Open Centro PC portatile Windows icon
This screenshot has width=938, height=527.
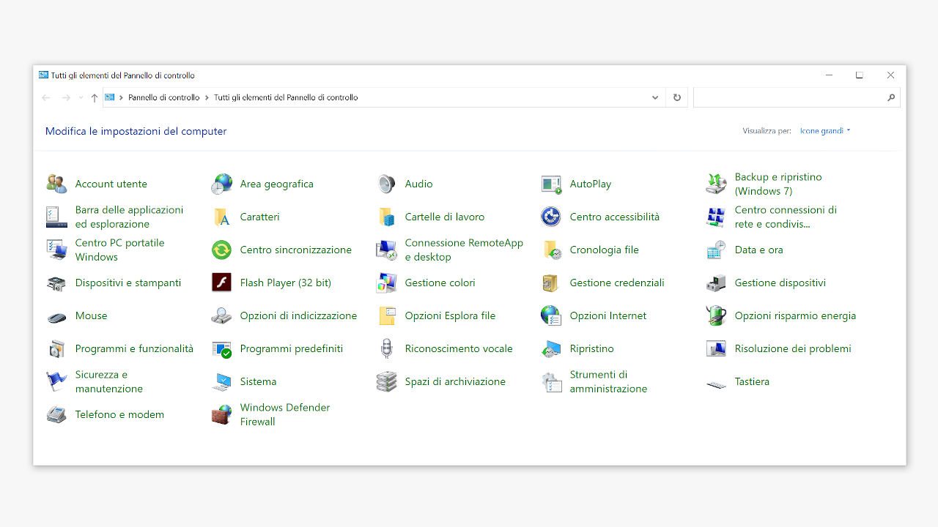[x=56, y=250]
